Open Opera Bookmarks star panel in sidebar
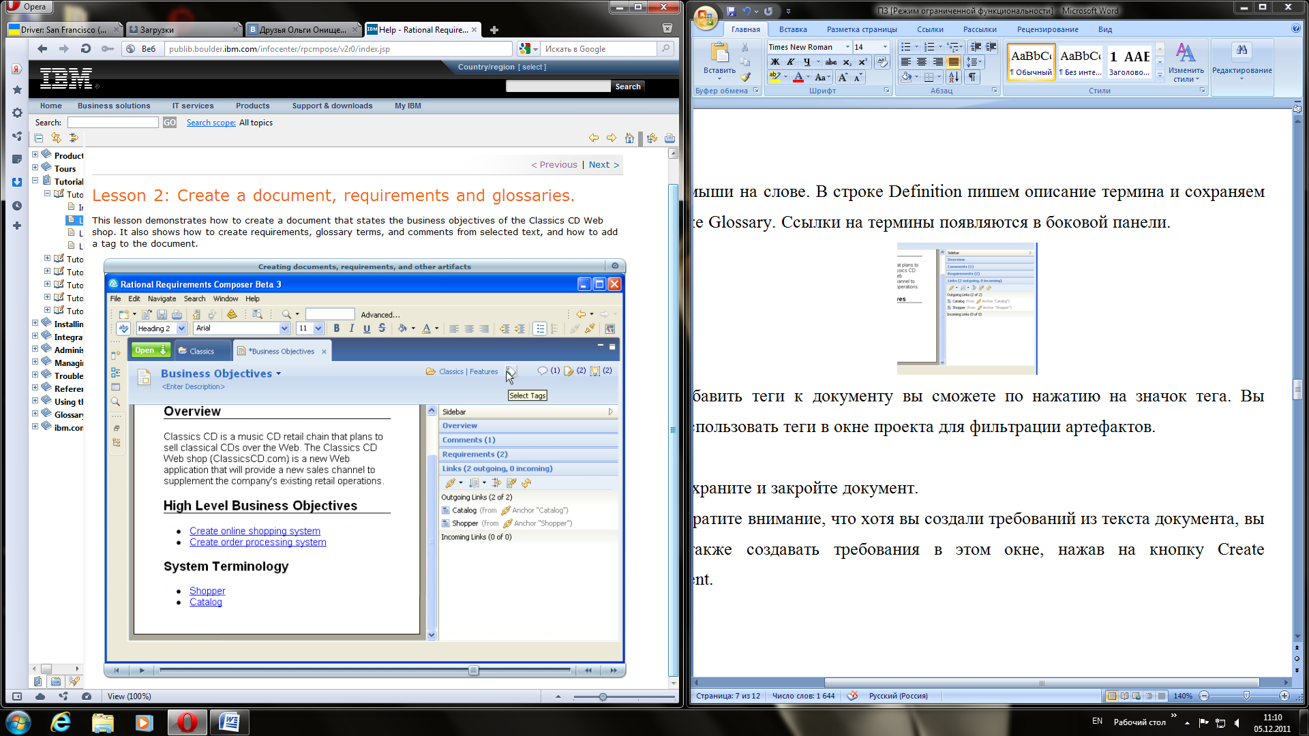The image size is (1309, 736). pyautogui.click(x=17, y=90)
